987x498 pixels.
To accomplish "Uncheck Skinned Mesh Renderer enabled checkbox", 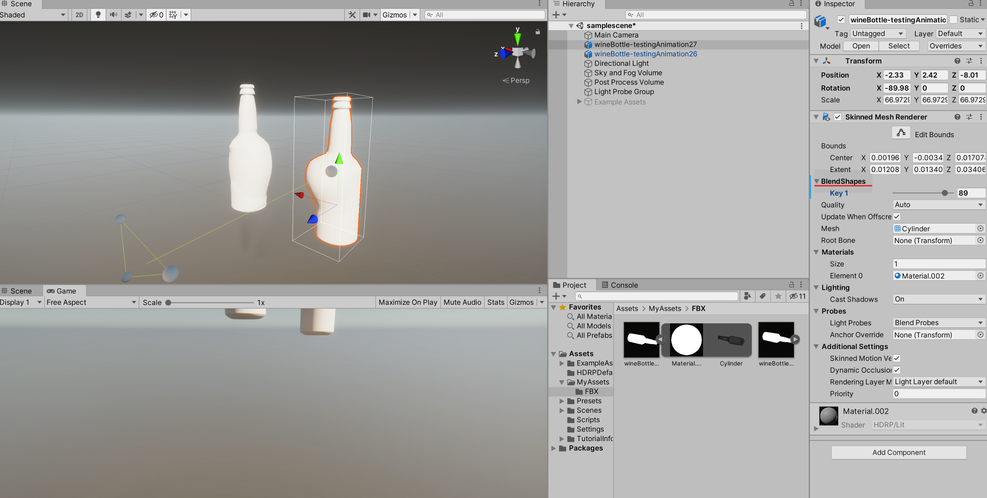I will pos(838,117).
